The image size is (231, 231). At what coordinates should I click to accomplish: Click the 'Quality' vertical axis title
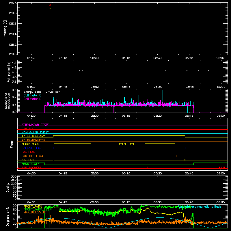tap(8, 187)
